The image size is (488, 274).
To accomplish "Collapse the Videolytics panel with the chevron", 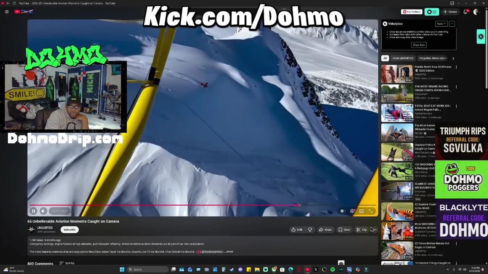I will click(x=452, y=24).
